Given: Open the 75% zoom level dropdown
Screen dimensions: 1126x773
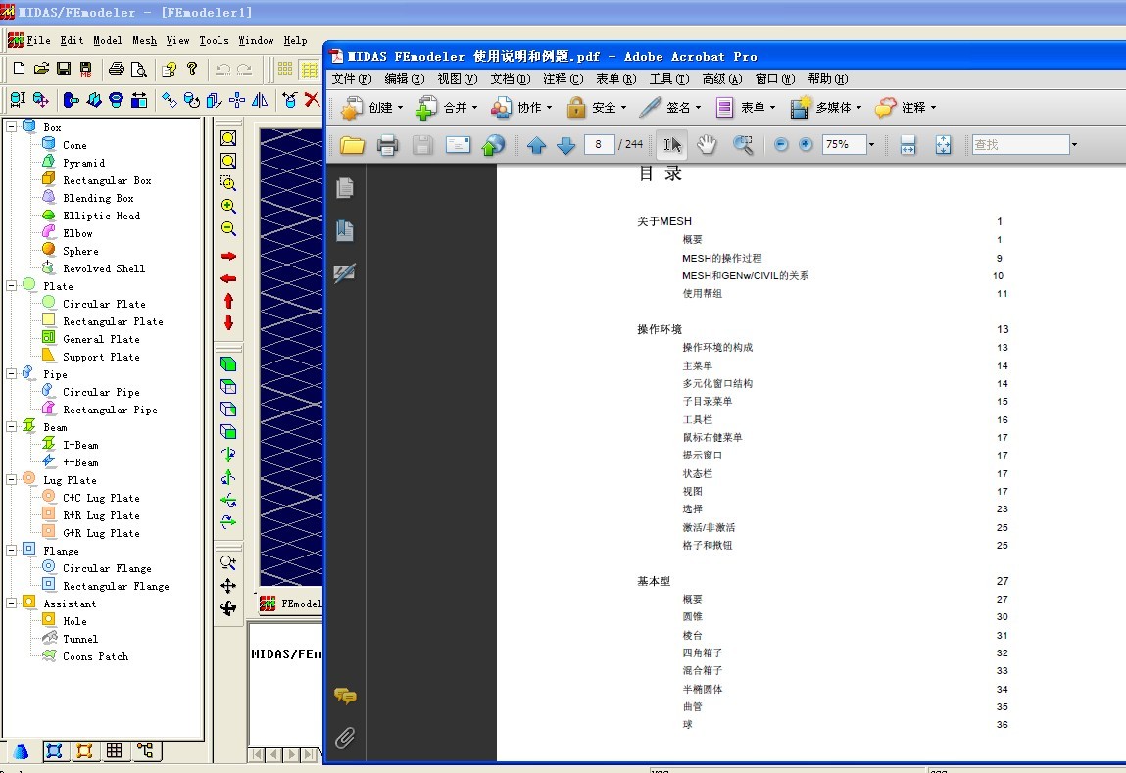Looking at the screenshot, I should pyautogui.click(x=871, y=145).
